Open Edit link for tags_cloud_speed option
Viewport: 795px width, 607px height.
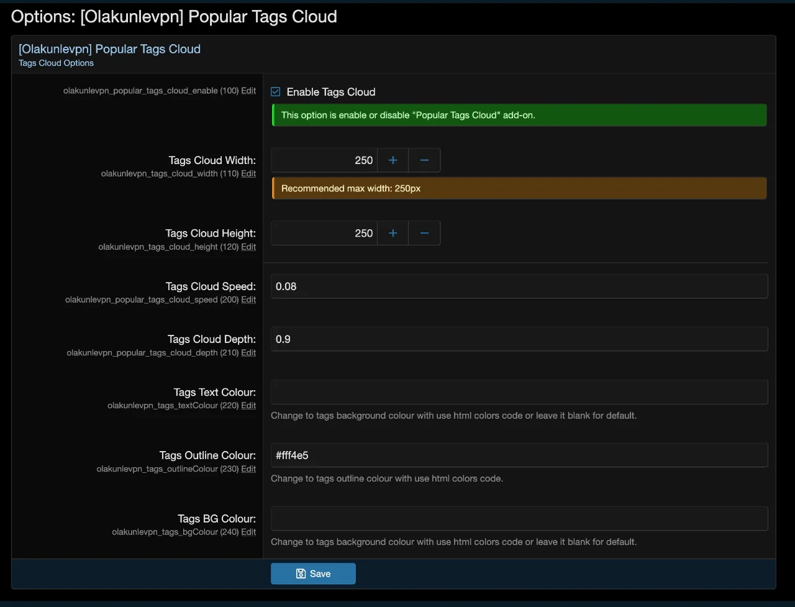point(248,299)
